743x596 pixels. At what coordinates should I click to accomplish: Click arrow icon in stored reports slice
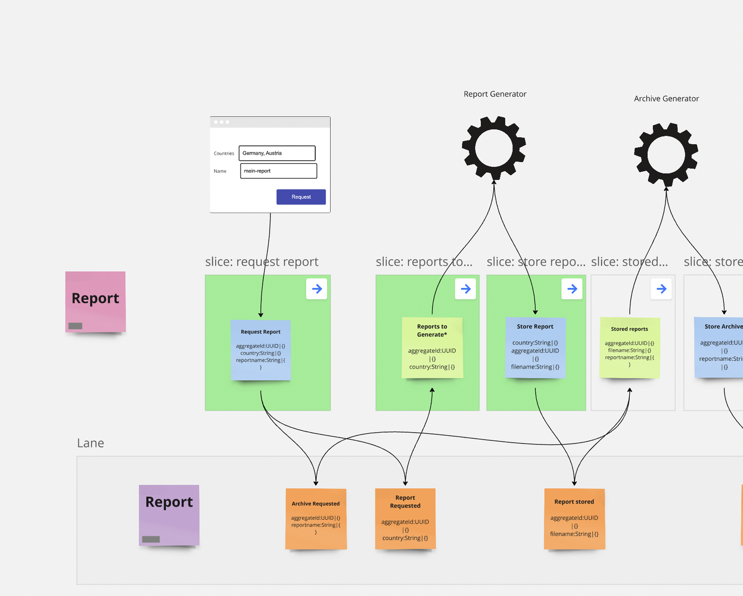click(x=661, y=289)
